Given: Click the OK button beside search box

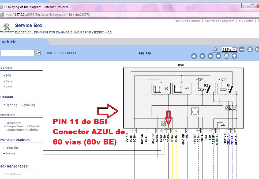Looking at the screenshot, I should (x=39, y=53).
